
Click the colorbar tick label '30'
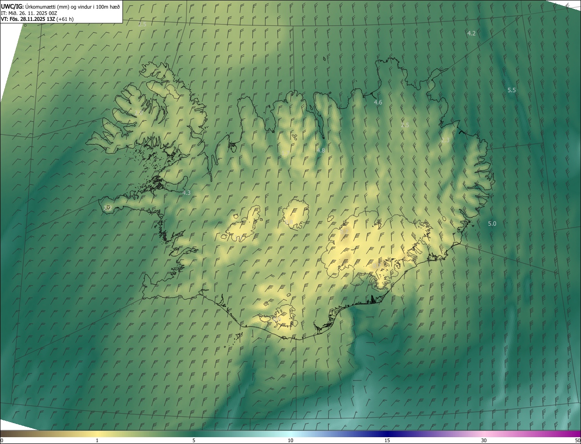(484, 440)
